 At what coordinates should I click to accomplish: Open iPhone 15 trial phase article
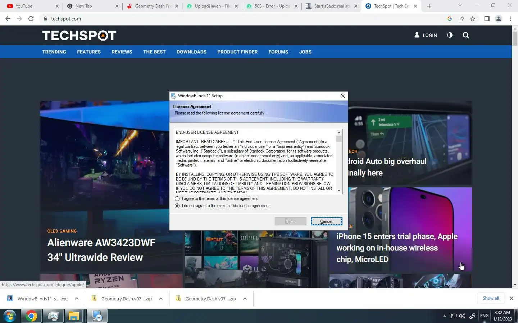pos(397,248)
